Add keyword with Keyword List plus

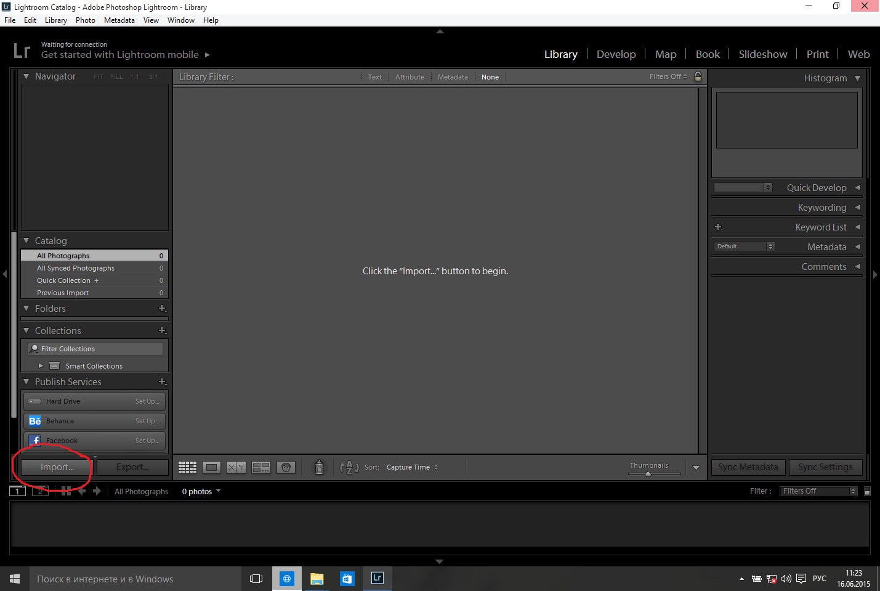pyautogui.click(x=718, y=227)
